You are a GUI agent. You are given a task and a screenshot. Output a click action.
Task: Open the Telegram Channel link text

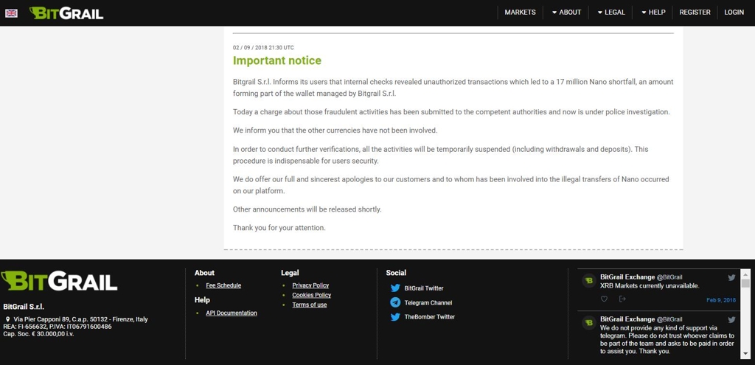pyautogui.click(x=428, y=303)
